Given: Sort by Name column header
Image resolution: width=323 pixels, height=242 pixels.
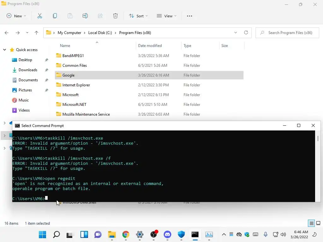Looking at the screenshot, I should 65,45.
